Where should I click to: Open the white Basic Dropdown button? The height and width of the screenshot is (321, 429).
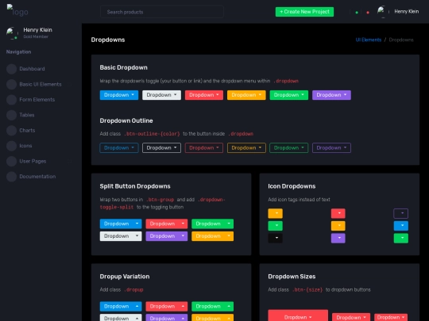click(x=161, y=95)
